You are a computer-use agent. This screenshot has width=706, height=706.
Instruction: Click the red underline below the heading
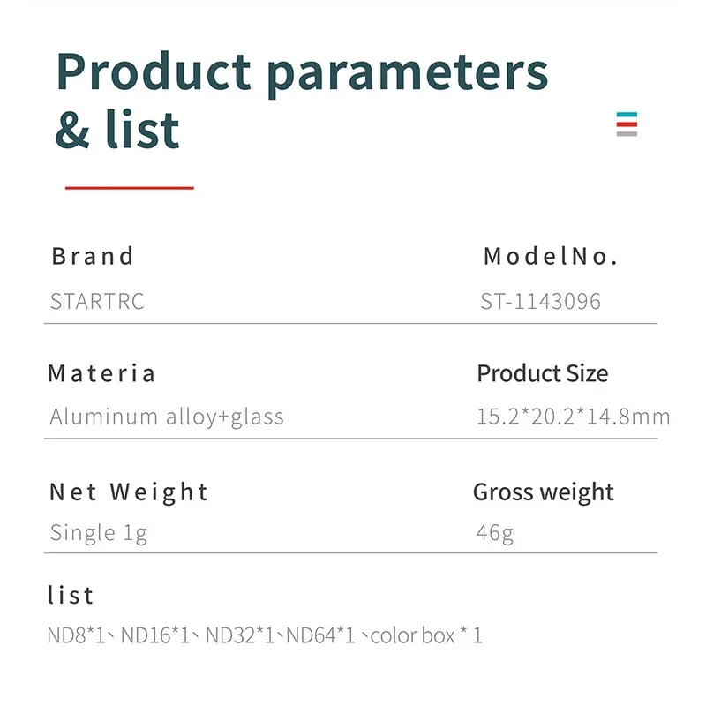coord(129,188)
